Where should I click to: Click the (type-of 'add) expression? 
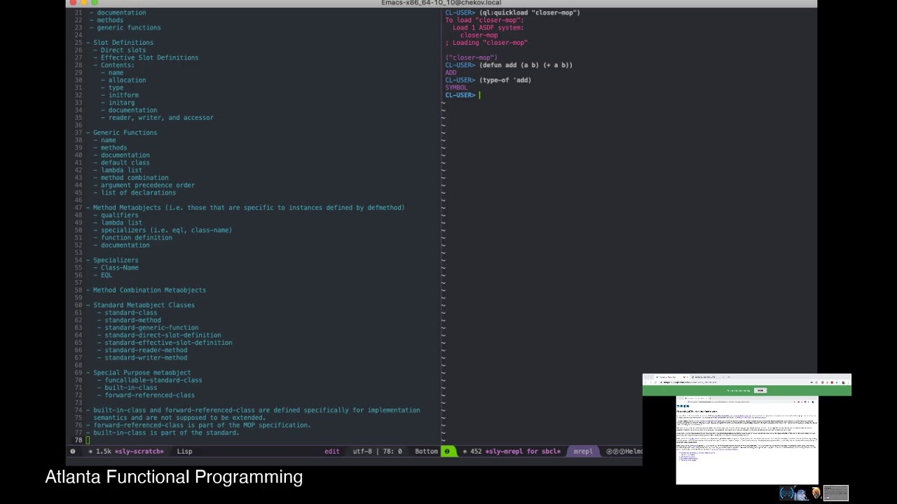(x=505, y=80)
